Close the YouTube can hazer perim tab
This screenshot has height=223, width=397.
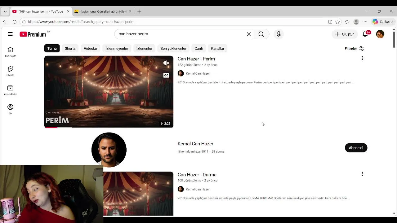[x=68, y=11]
